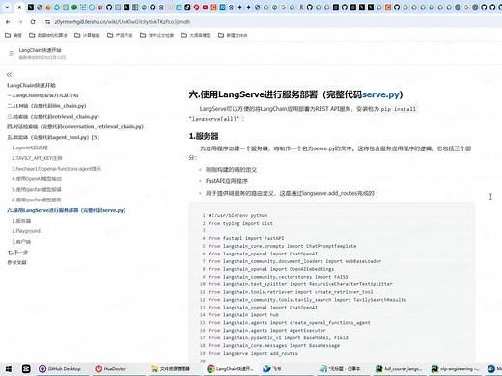
Task: Reload the current Feishu page
Action: point(33,22)
